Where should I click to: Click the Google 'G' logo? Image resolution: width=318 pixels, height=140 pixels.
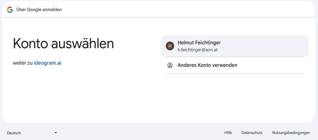[10, 10]
